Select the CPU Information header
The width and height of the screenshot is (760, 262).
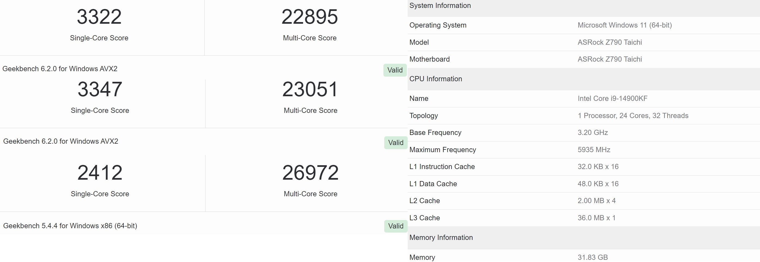[435, 79]
